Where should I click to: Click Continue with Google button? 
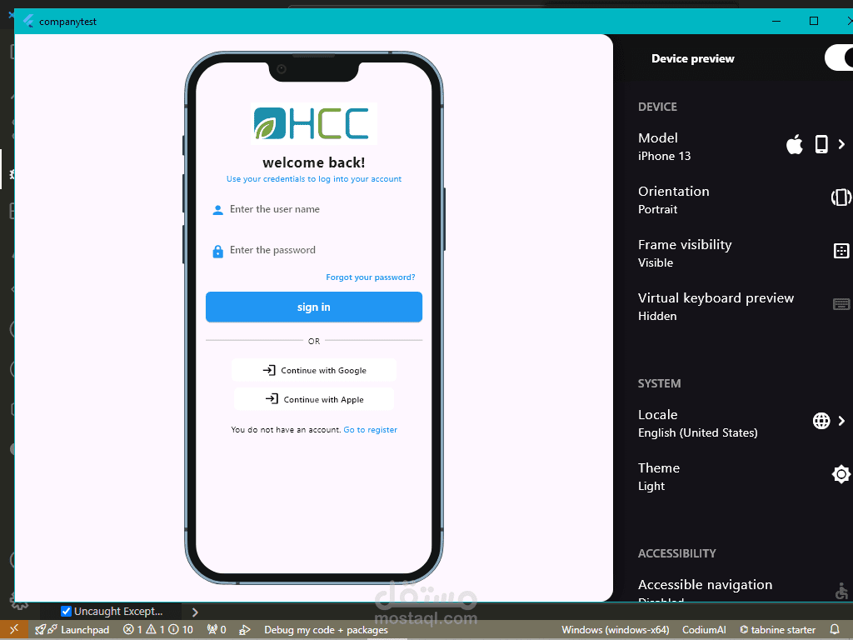[x=314, y=370]
